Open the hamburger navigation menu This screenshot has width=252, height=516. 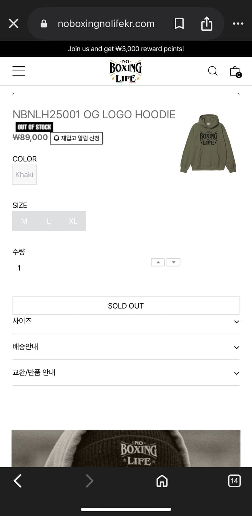19,71
